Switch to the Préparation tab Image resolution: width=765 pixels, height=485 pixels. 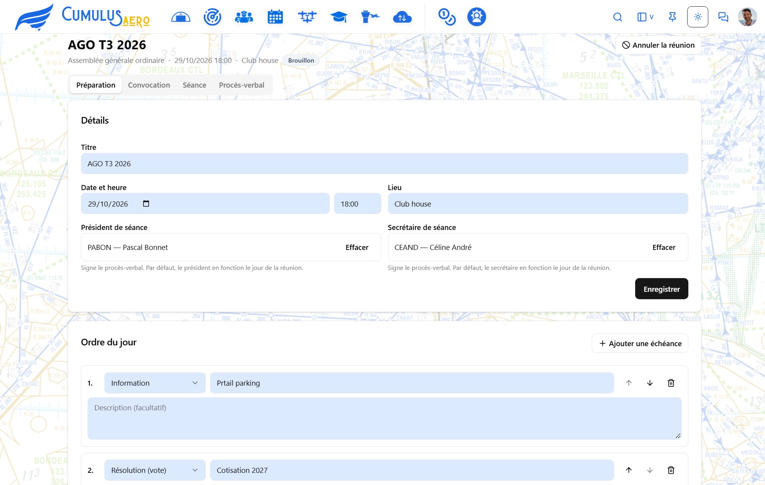(x=96, y=85)
